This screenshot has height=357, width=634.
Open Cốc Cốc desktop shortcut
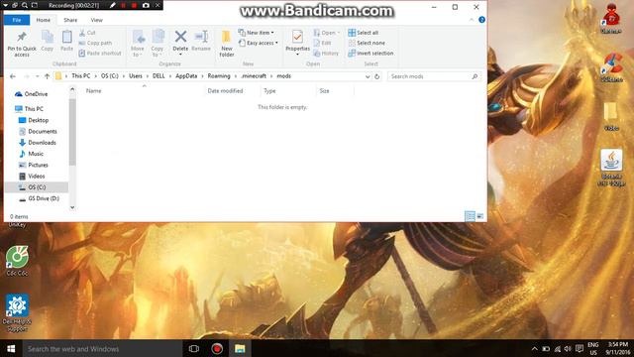(17, 261)
